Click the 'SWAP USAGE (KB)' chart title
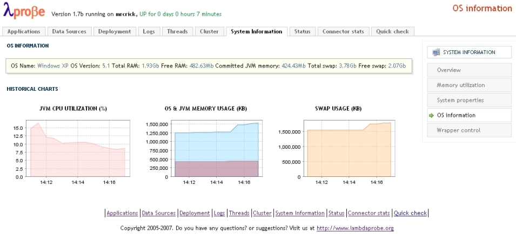Screen dimensions: 516x246 click(x=338, y=108)
